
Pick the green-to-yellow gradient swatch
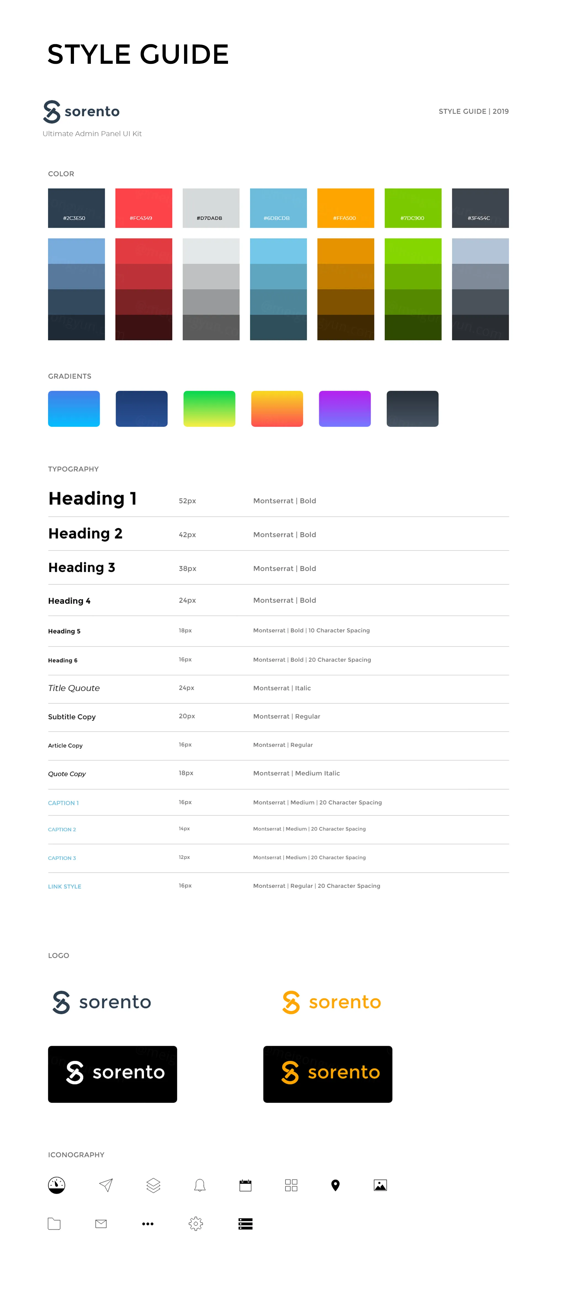click(x=209, y=408)
